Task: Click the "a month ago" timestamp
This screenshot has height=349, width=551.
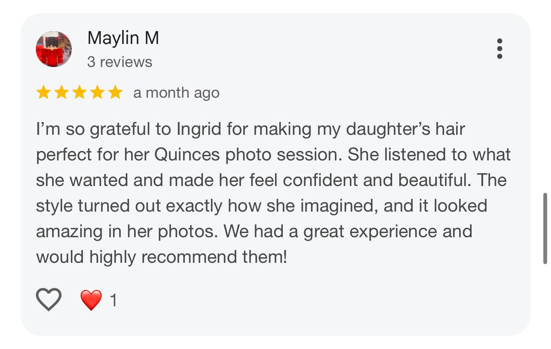Action: (x=176, y=93)
